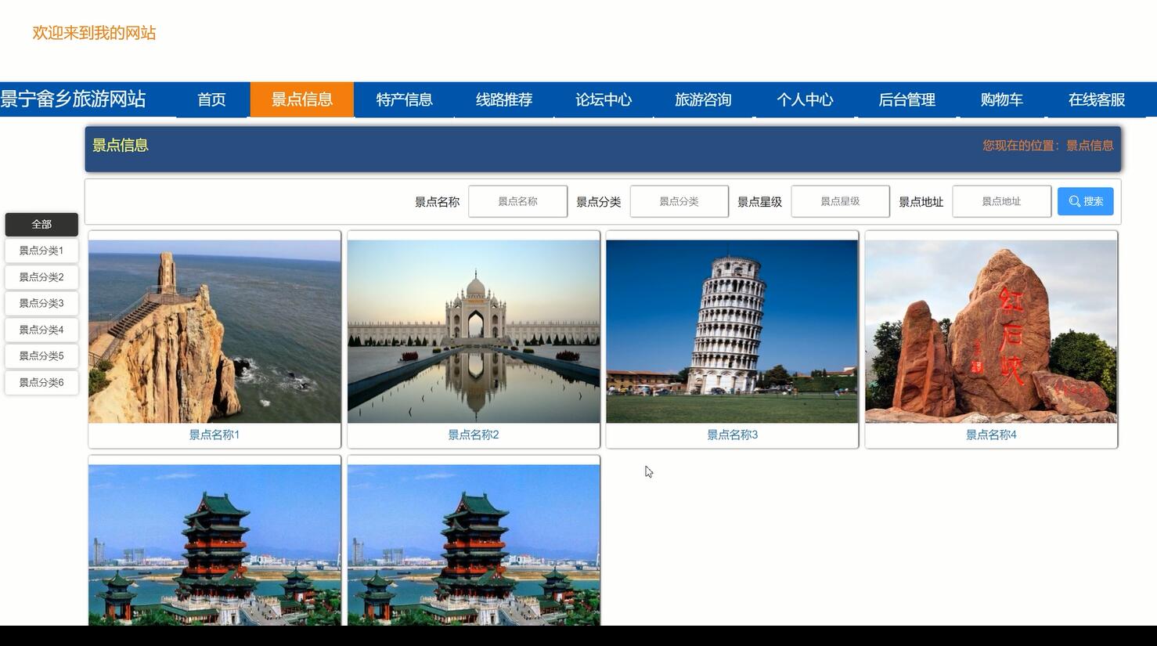Open 在线客服 chat link

pos(1097,99)
